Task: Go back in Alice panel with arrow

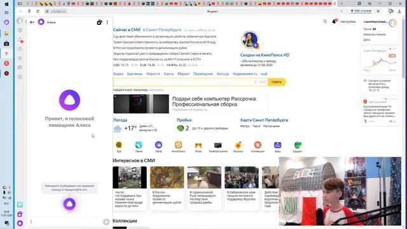Action: 32,22
